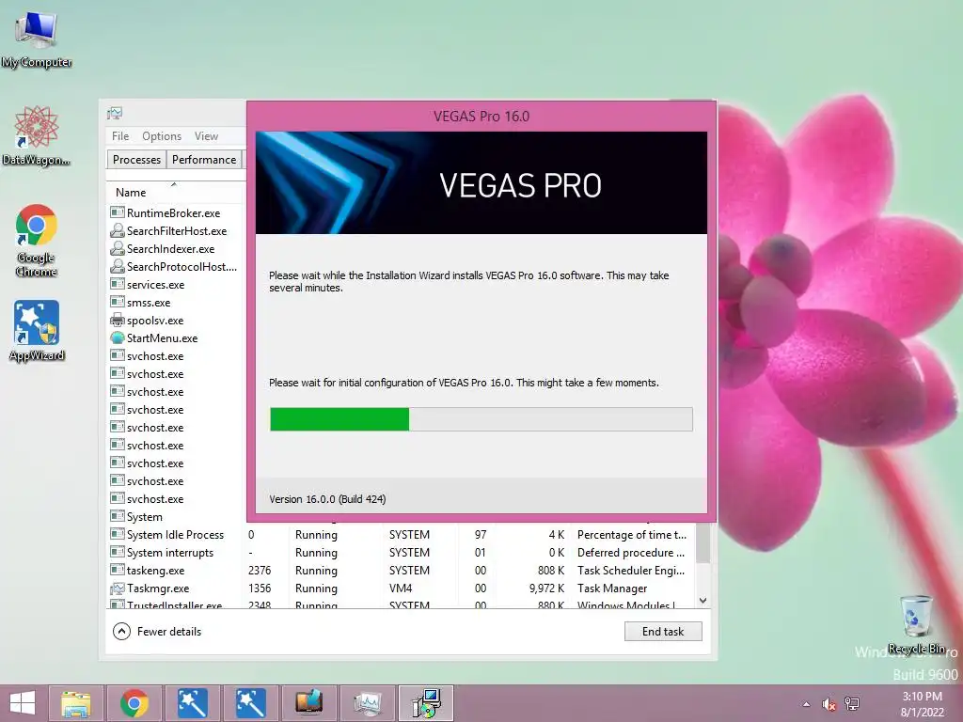The width and height of the screenshot is (963, 722).
Task: Open the My Computer desktop icon
Action: pyautogui.click(x=37, y=39)
